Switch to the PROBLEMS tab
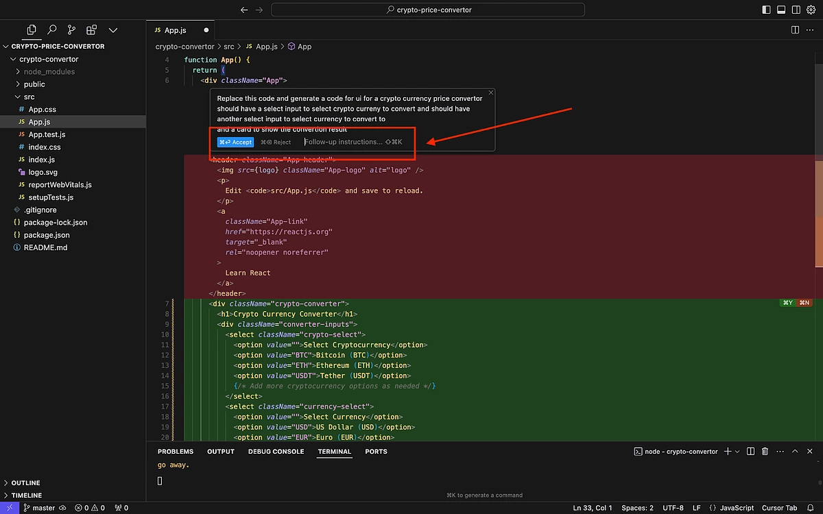The image size is (823, 514). click(x=176, y=452)
